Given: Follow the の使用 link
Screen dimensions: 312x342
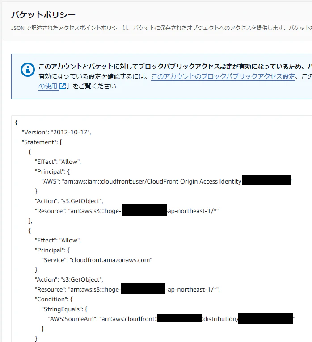Looking at the screenshot, I should coord(48,86).
